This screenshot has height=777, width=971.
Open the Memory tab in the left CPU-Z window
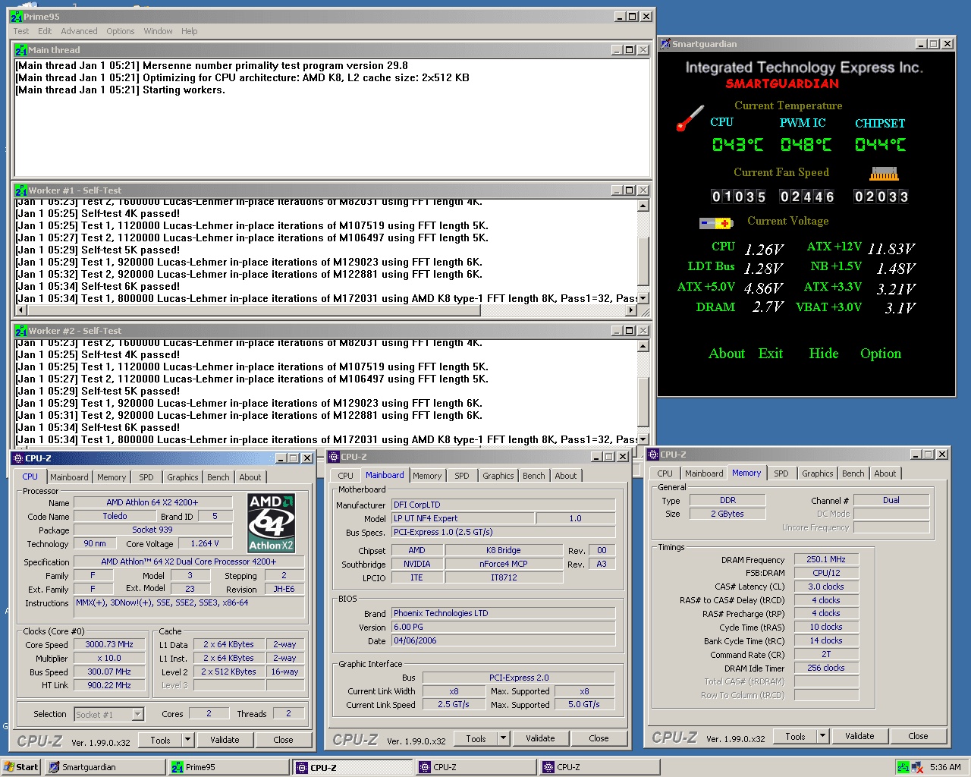111,477
